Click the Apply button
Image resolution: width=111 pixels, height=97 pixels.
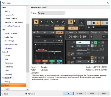tap(92, 94)
